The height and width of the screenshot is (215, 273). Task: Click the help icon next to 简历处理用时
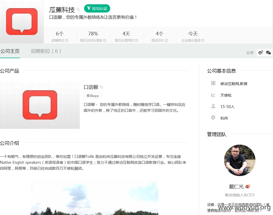136,41
